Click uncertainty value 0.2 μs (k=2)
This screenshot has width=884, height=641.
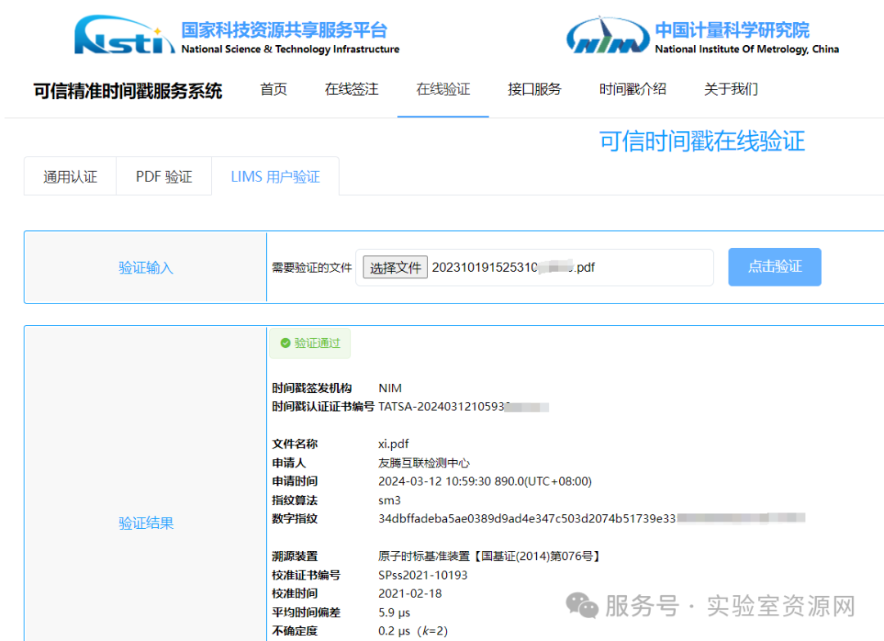[413, 631]
